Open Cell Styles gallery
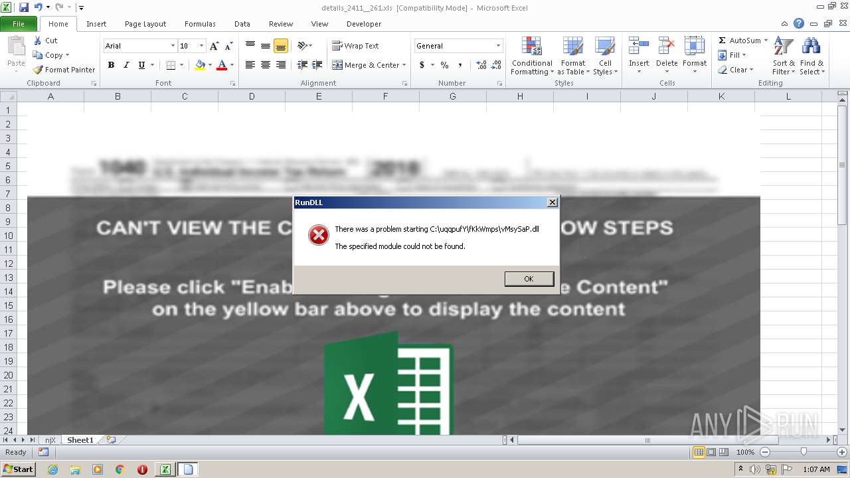The height and width of the screenshot is (478, 850). 605,56
